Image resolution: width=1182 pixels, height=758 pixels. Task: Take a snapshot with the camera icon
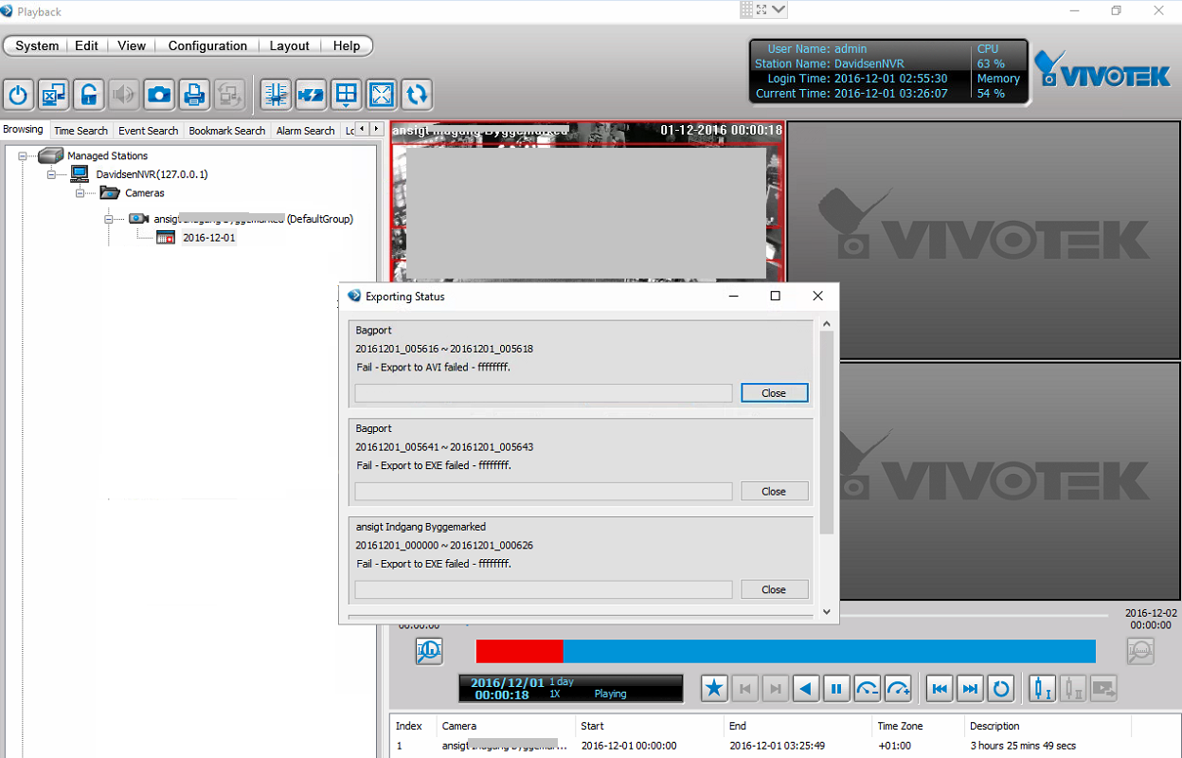pyautogui.click(x=159, y=94)
